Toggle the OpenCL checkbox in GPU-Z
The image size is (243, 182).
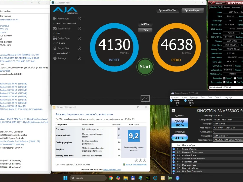click(224, 78)
